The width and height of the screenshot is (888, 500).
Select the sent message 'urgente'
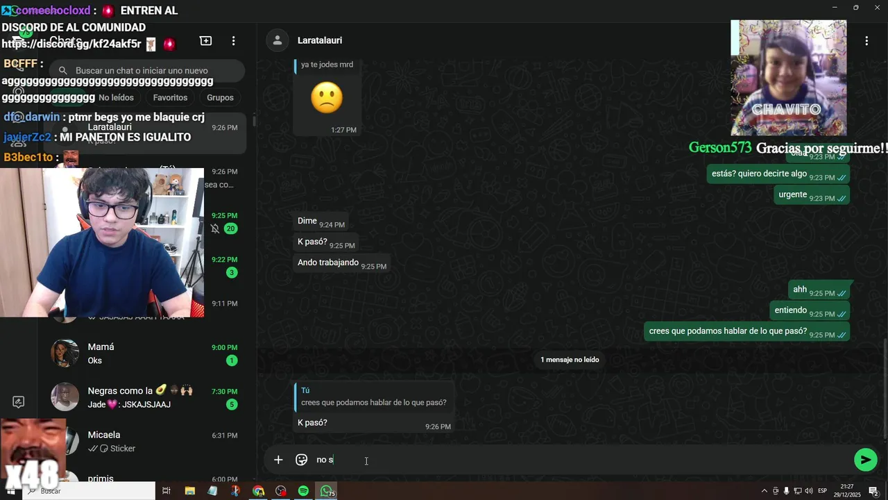[812, 195]
